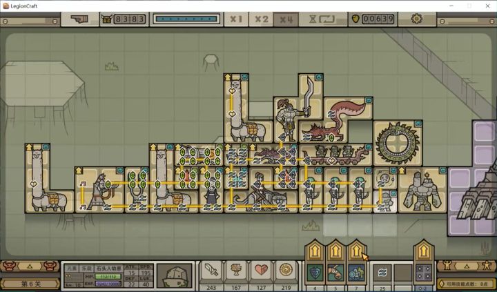Click the green HP bar showing 112/112

[108, 277]
